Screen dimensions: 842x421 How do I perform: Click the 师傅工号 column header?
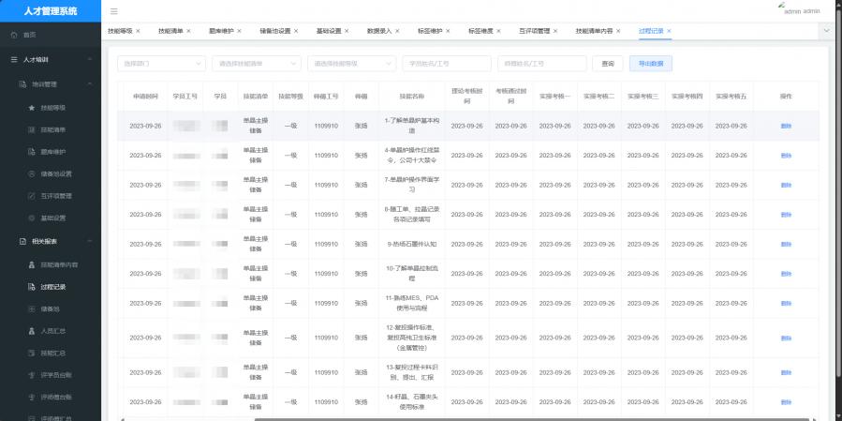(326, 97)
